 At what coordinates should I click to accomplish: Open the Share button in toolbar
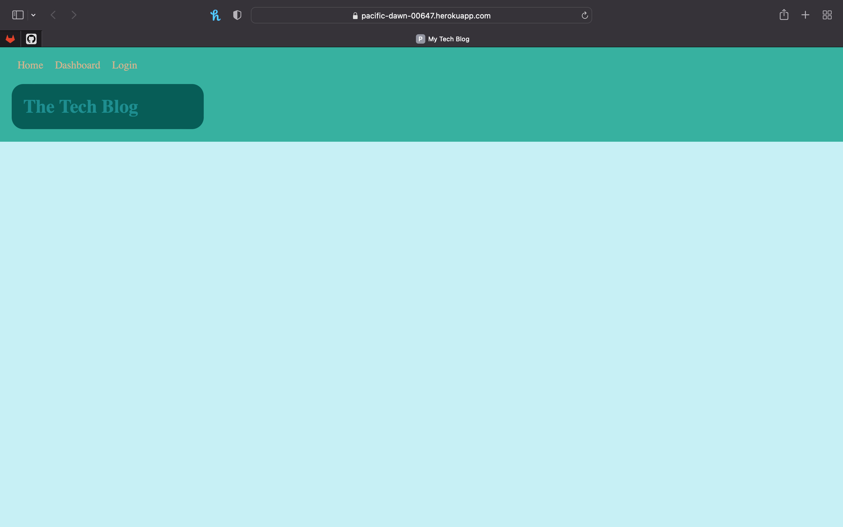(784, 15)
